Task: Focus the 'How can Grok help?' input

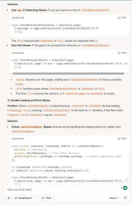Action: click(x=63, y=189)
